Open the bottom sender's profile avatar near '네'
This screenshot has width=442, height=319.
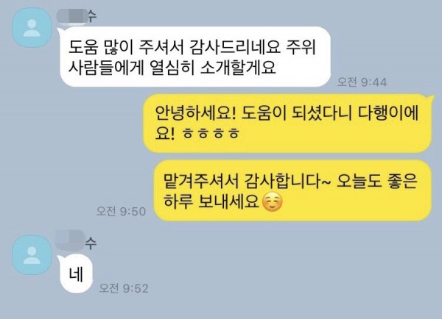click(32, 255)
